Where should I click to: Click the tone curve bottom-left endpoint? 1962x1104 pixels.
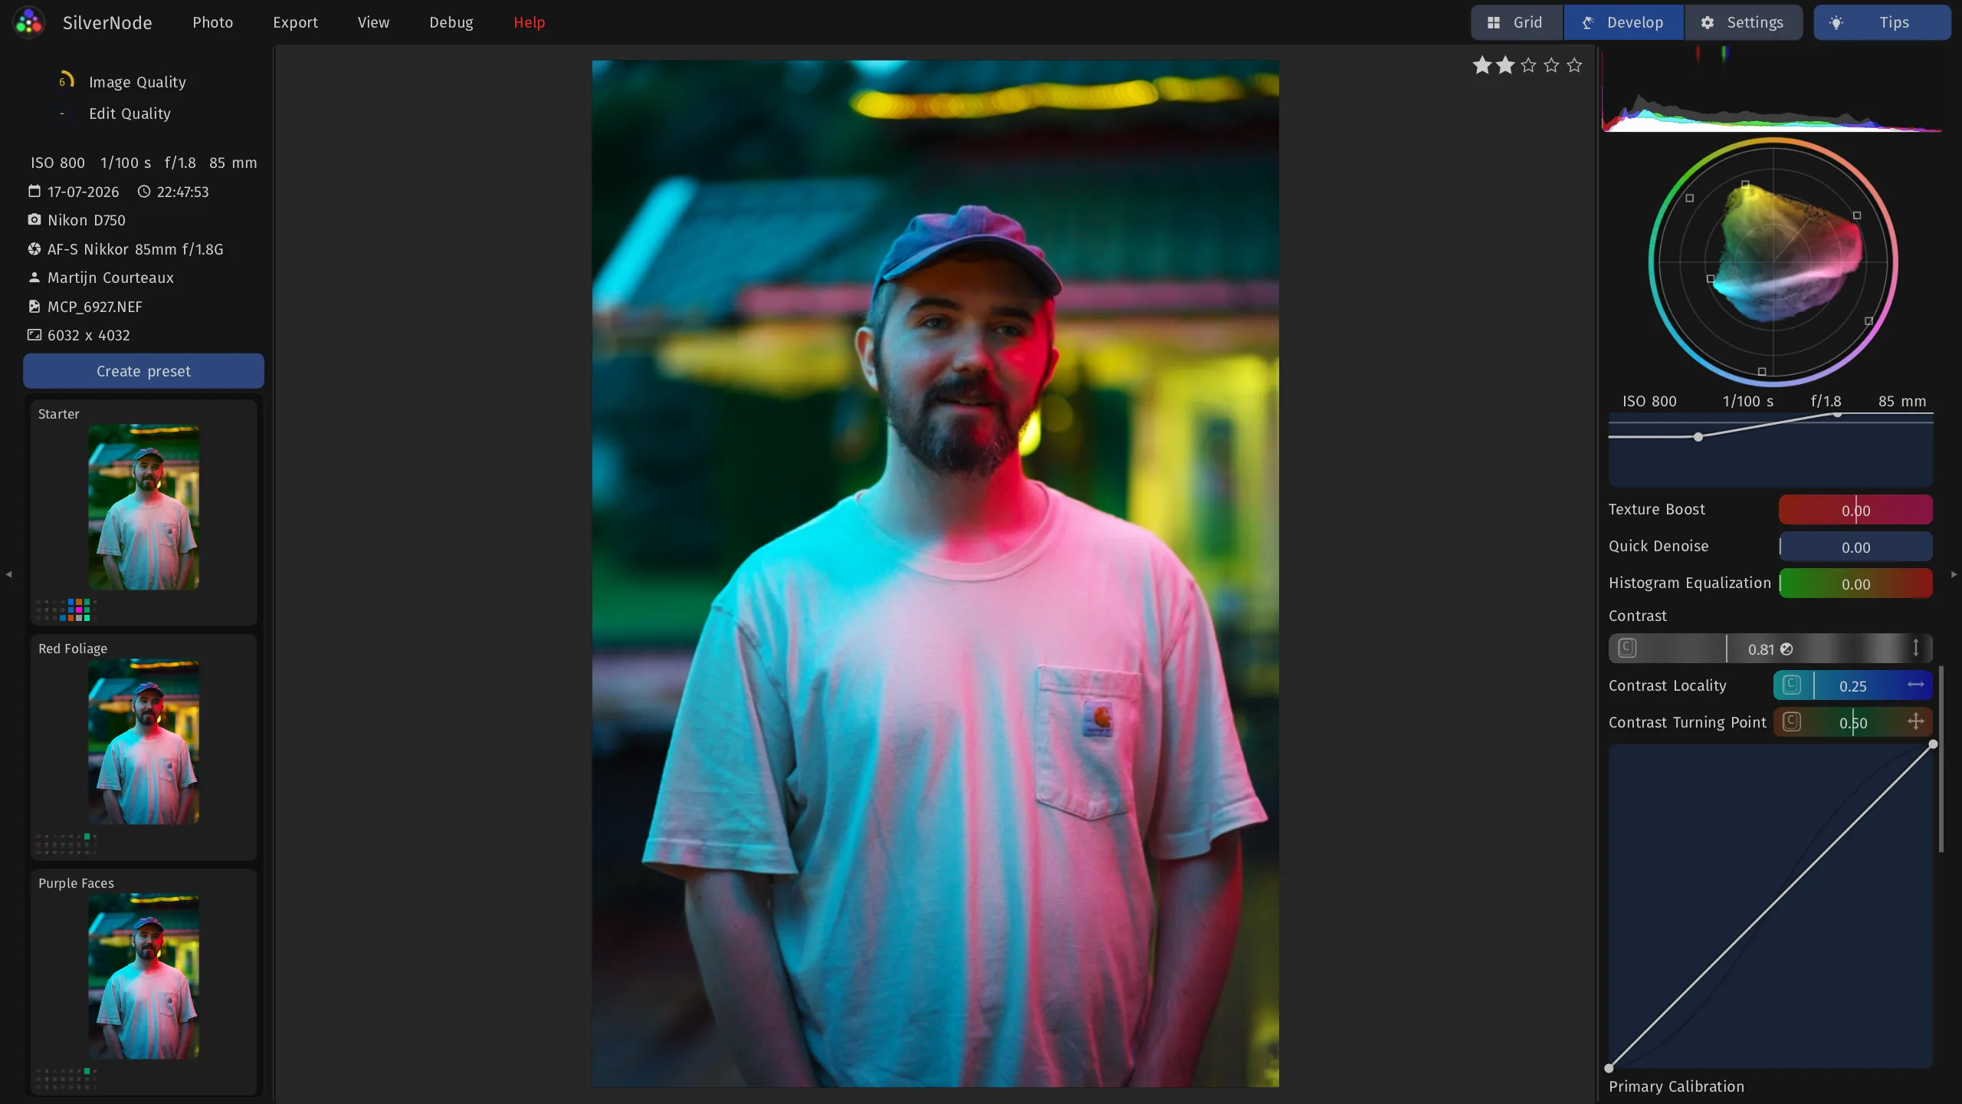[x=1609, y=1068]
